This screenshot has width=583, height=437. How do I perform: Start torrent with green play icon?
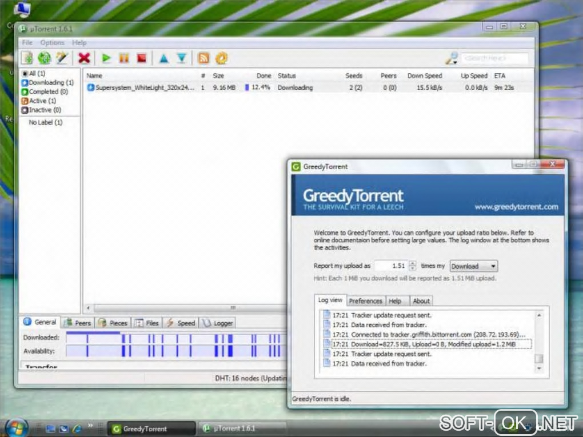tap(106, 58)
